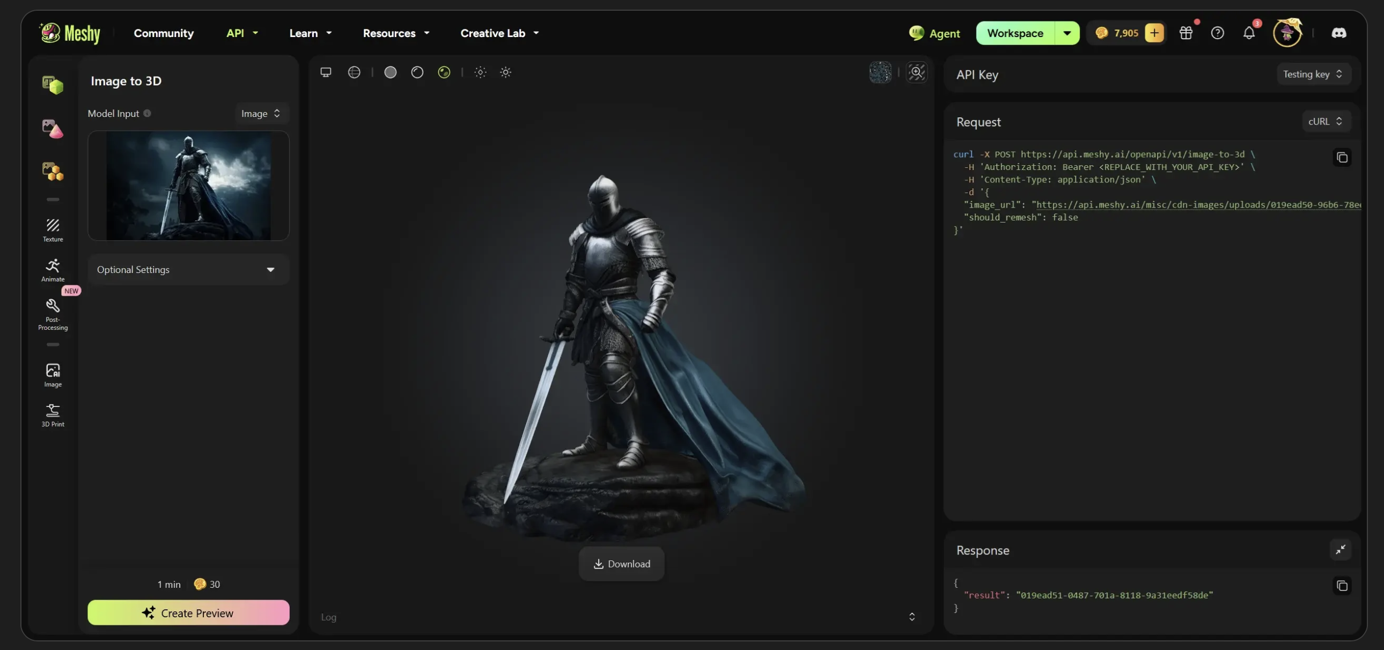Open the Meshy home logo
Screen dimensions: 1384x650
click(70, 33)
